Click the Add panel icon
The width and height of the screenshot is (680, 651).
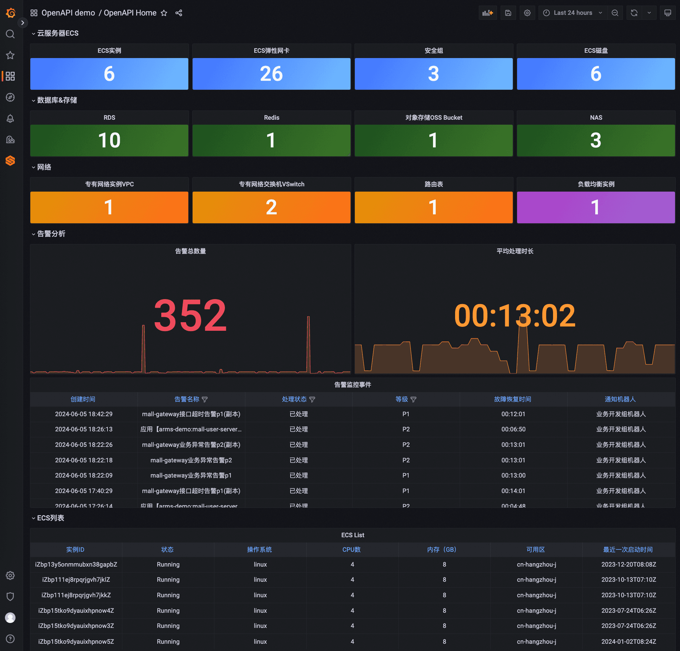[487, 13]
